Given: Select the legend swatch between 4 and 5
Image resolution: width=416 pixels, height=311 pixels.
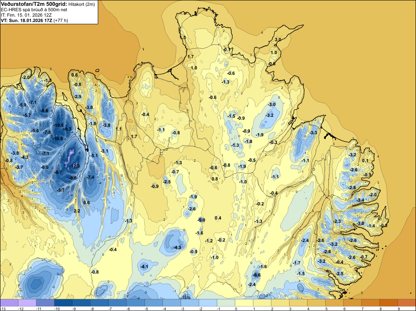Looking at the screenshot, I should tap(317, 303).
